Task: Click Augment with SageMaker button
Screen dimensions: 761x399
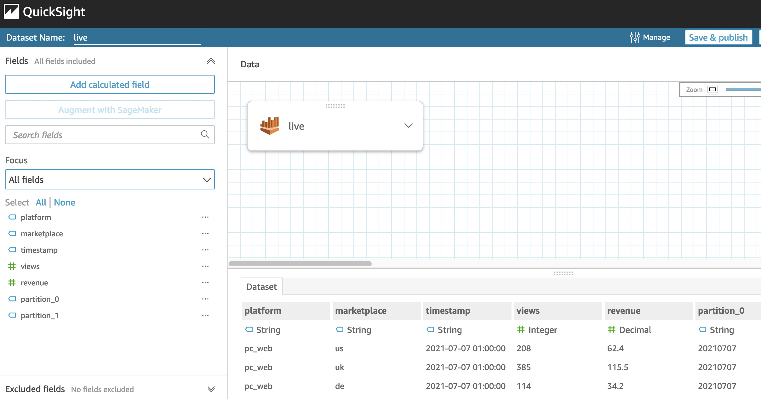Action: tap(110, 110)
